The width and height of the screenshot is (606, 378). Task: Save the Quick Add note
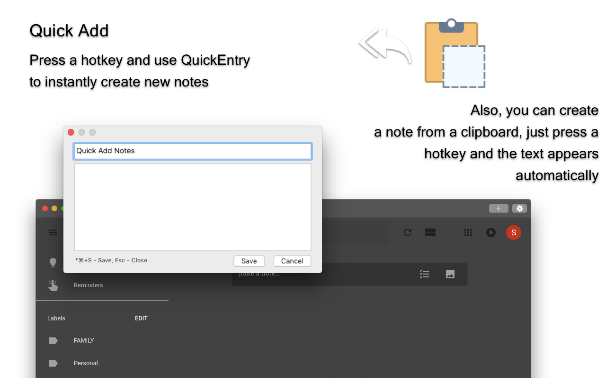point(249,261)
